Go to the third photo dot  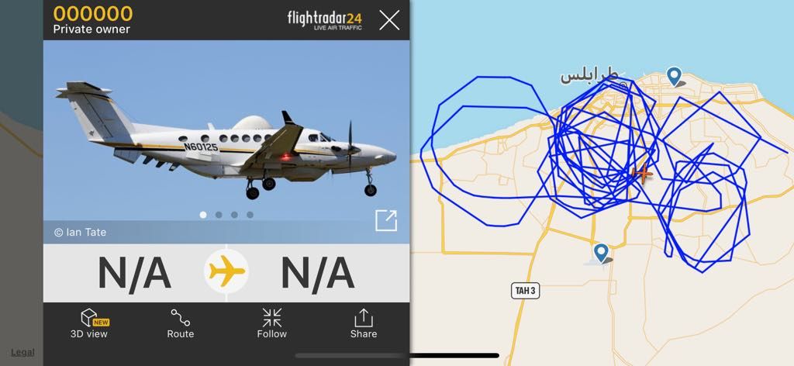point(234,215)
